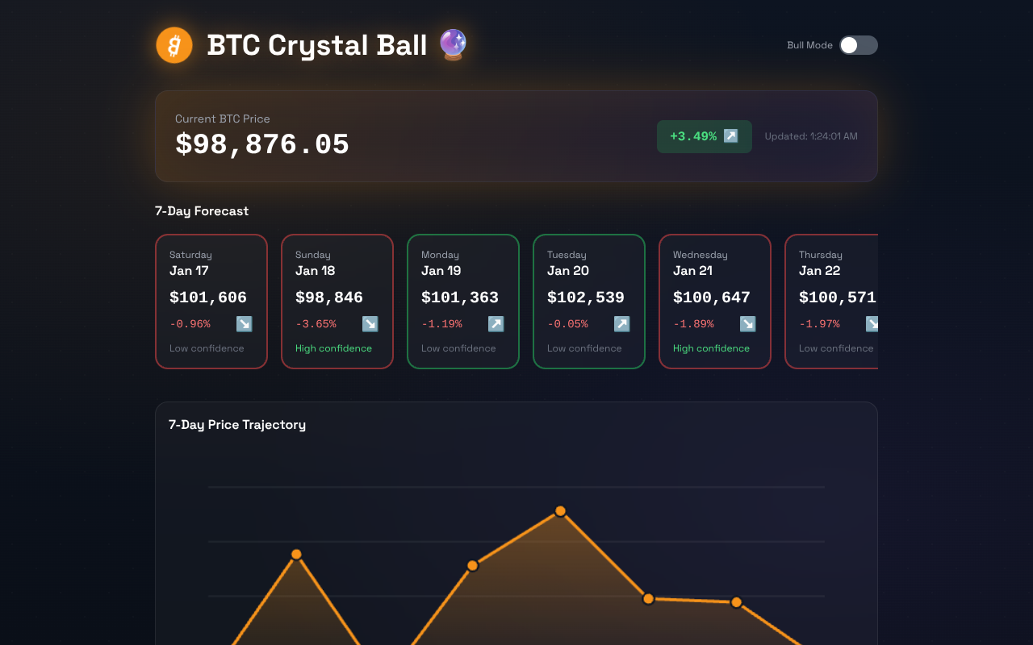Click the High confidence label on Wednesday's card

[710, 347]
